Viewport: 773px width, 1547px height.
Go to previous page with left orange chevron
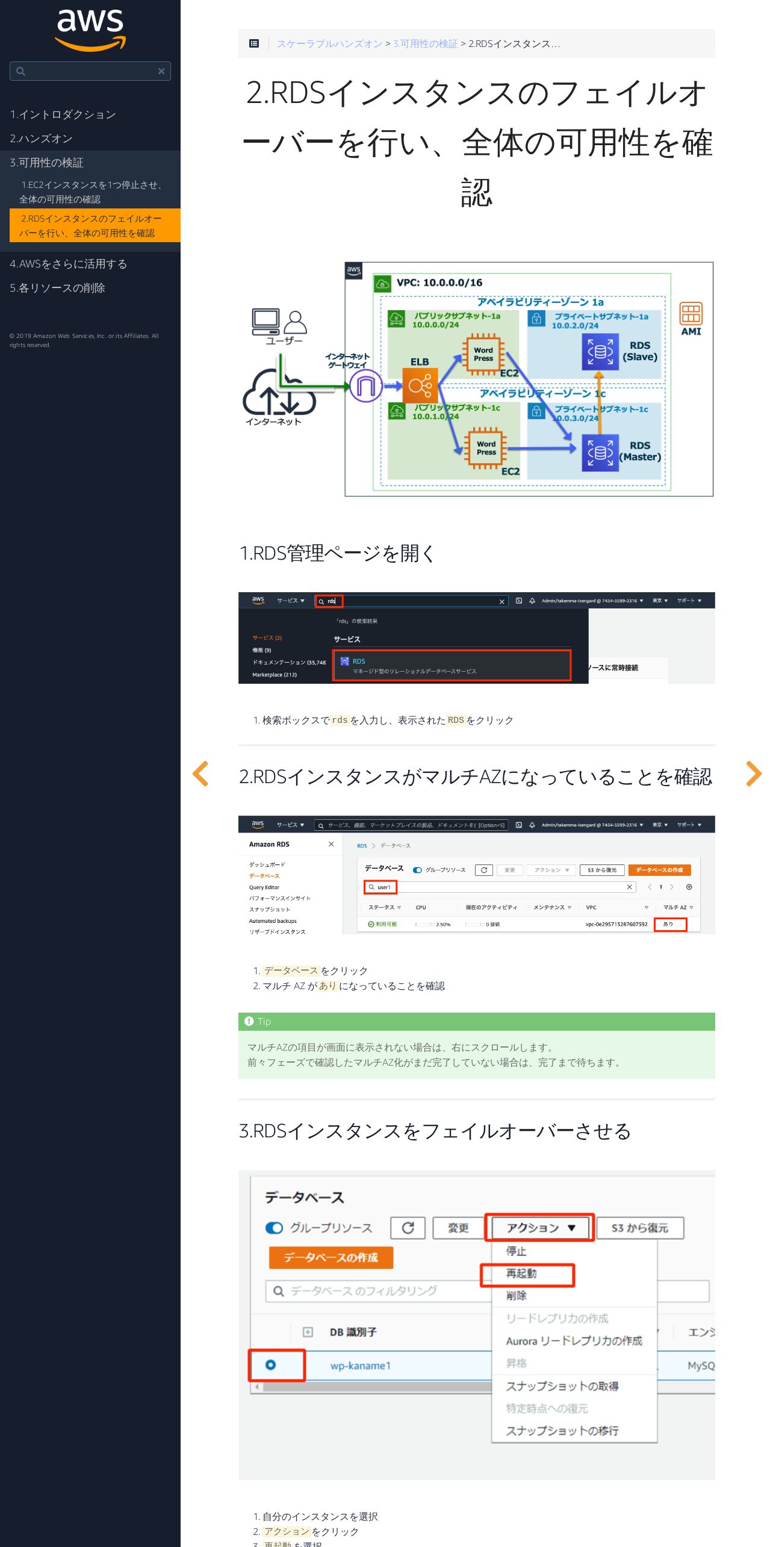200,773
